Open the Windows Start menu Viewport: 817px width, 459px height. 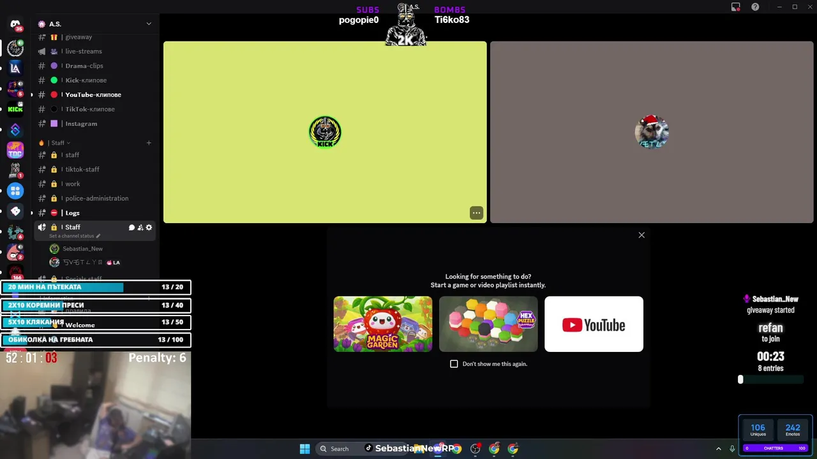click(x=304, y=449)
